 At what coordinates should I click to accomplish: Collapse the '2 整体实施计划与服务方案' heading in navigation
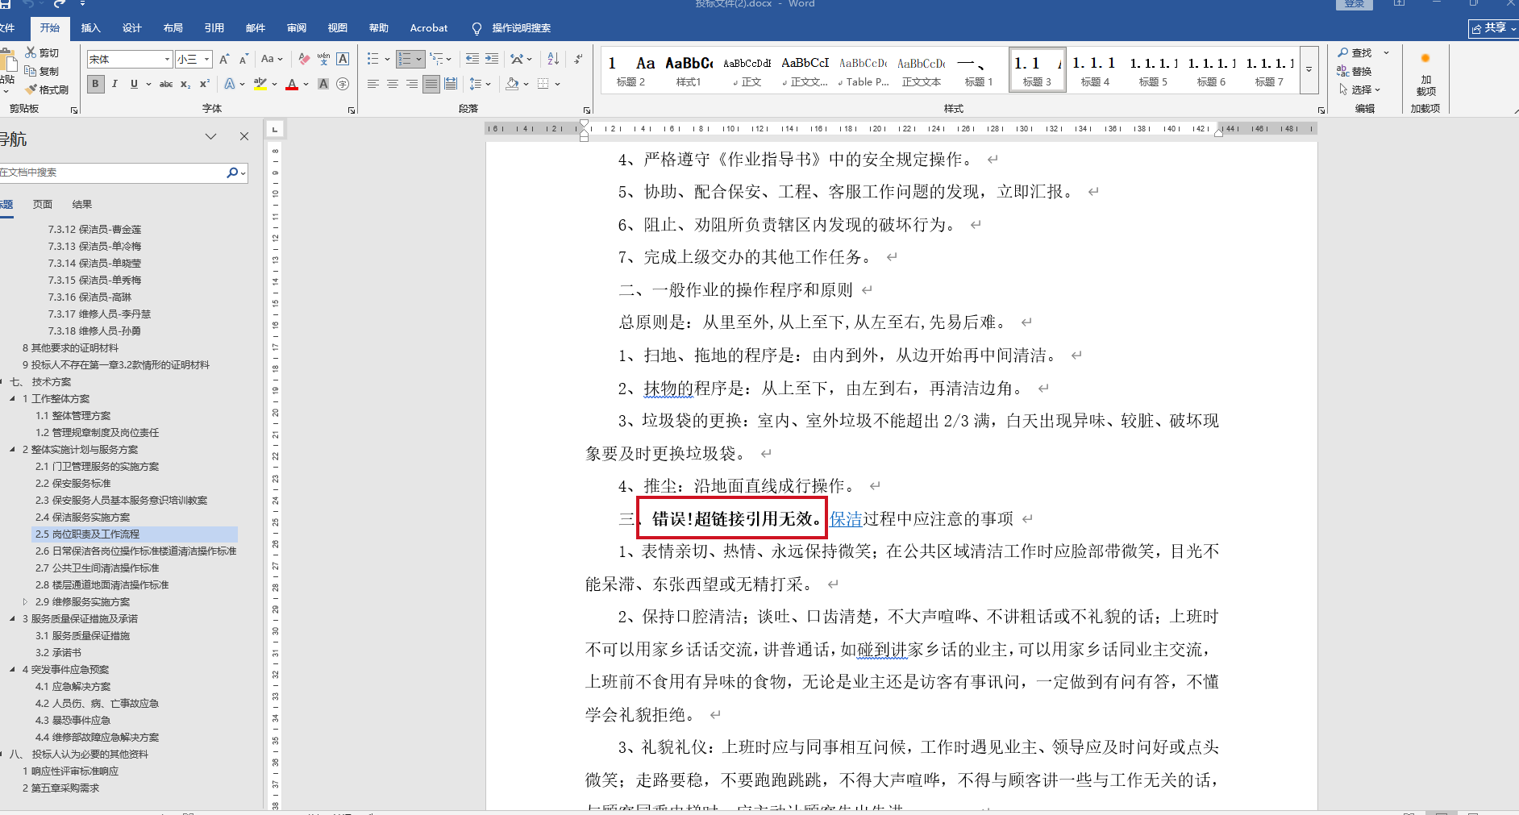pos(13,450)
